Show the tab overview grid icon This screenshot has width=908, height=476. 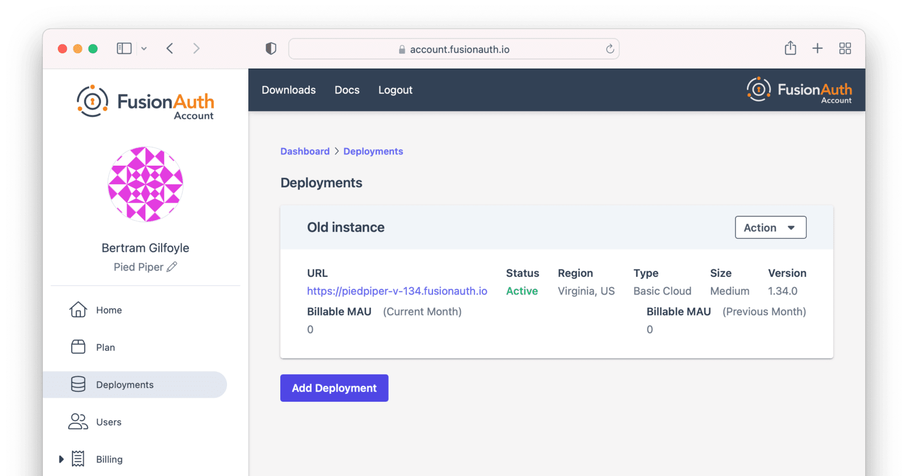click(845, 49)
